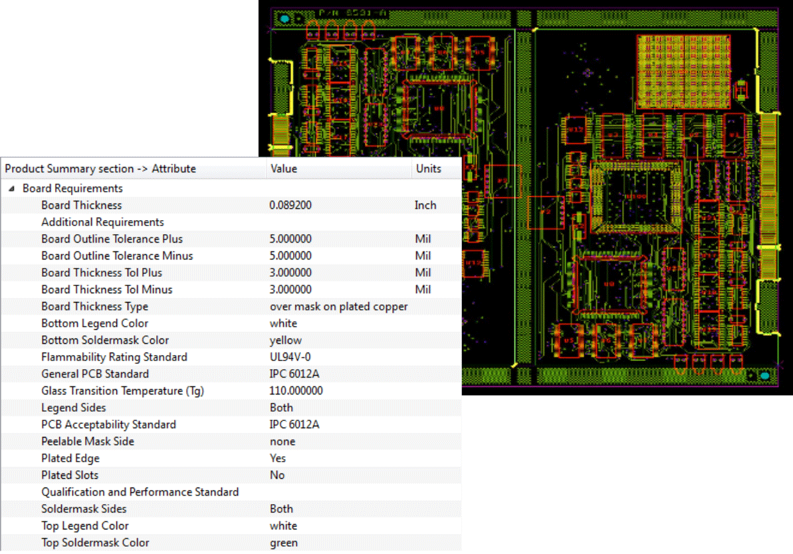Click the Board Thickness value 0.089200
793x554 pixels.
[290, 206]
